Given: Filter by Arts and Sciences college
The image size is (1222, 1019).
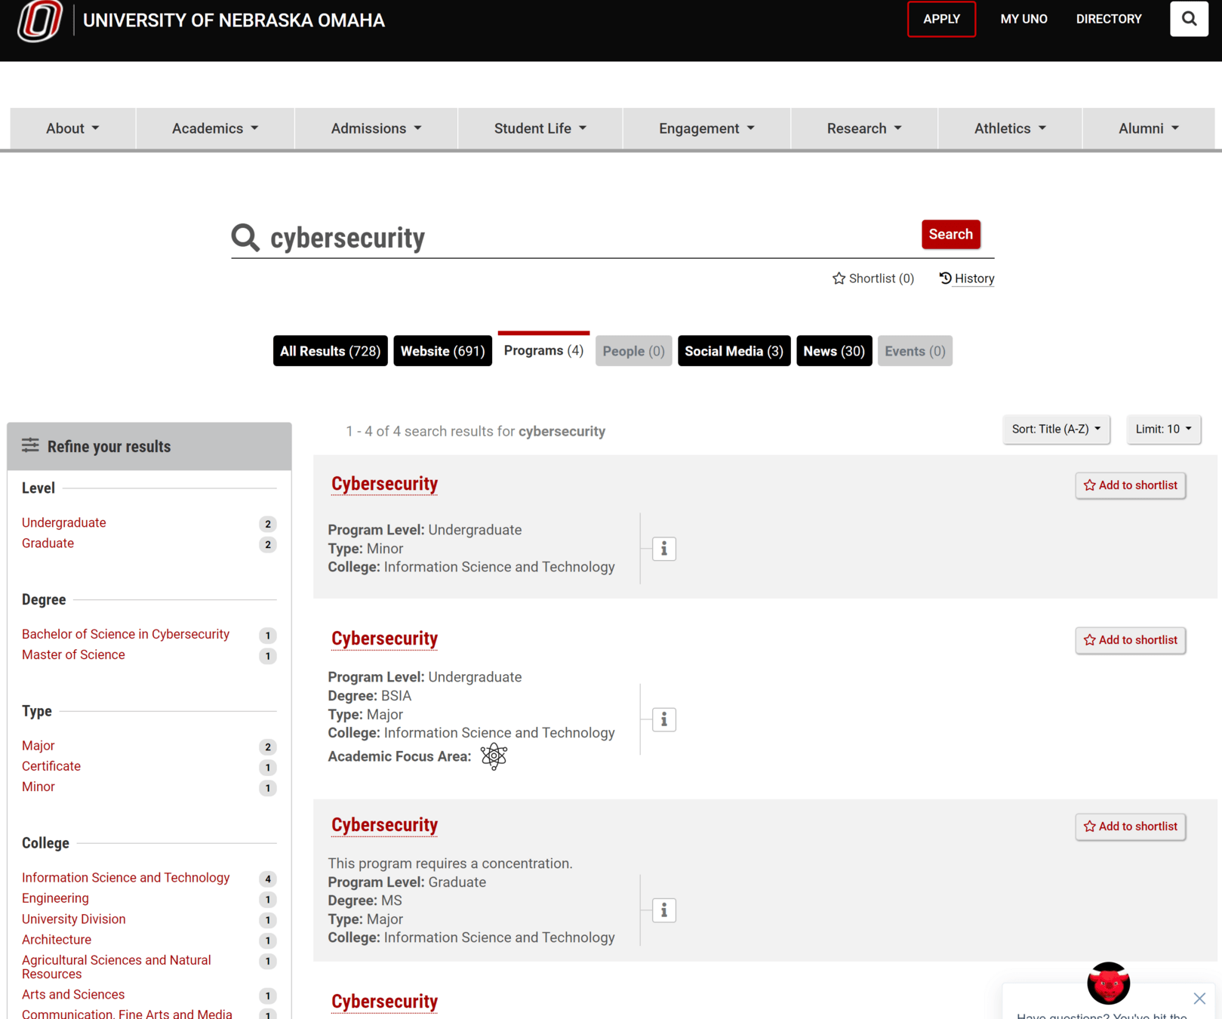Looking at the screenshot, I should coord(73,995).
